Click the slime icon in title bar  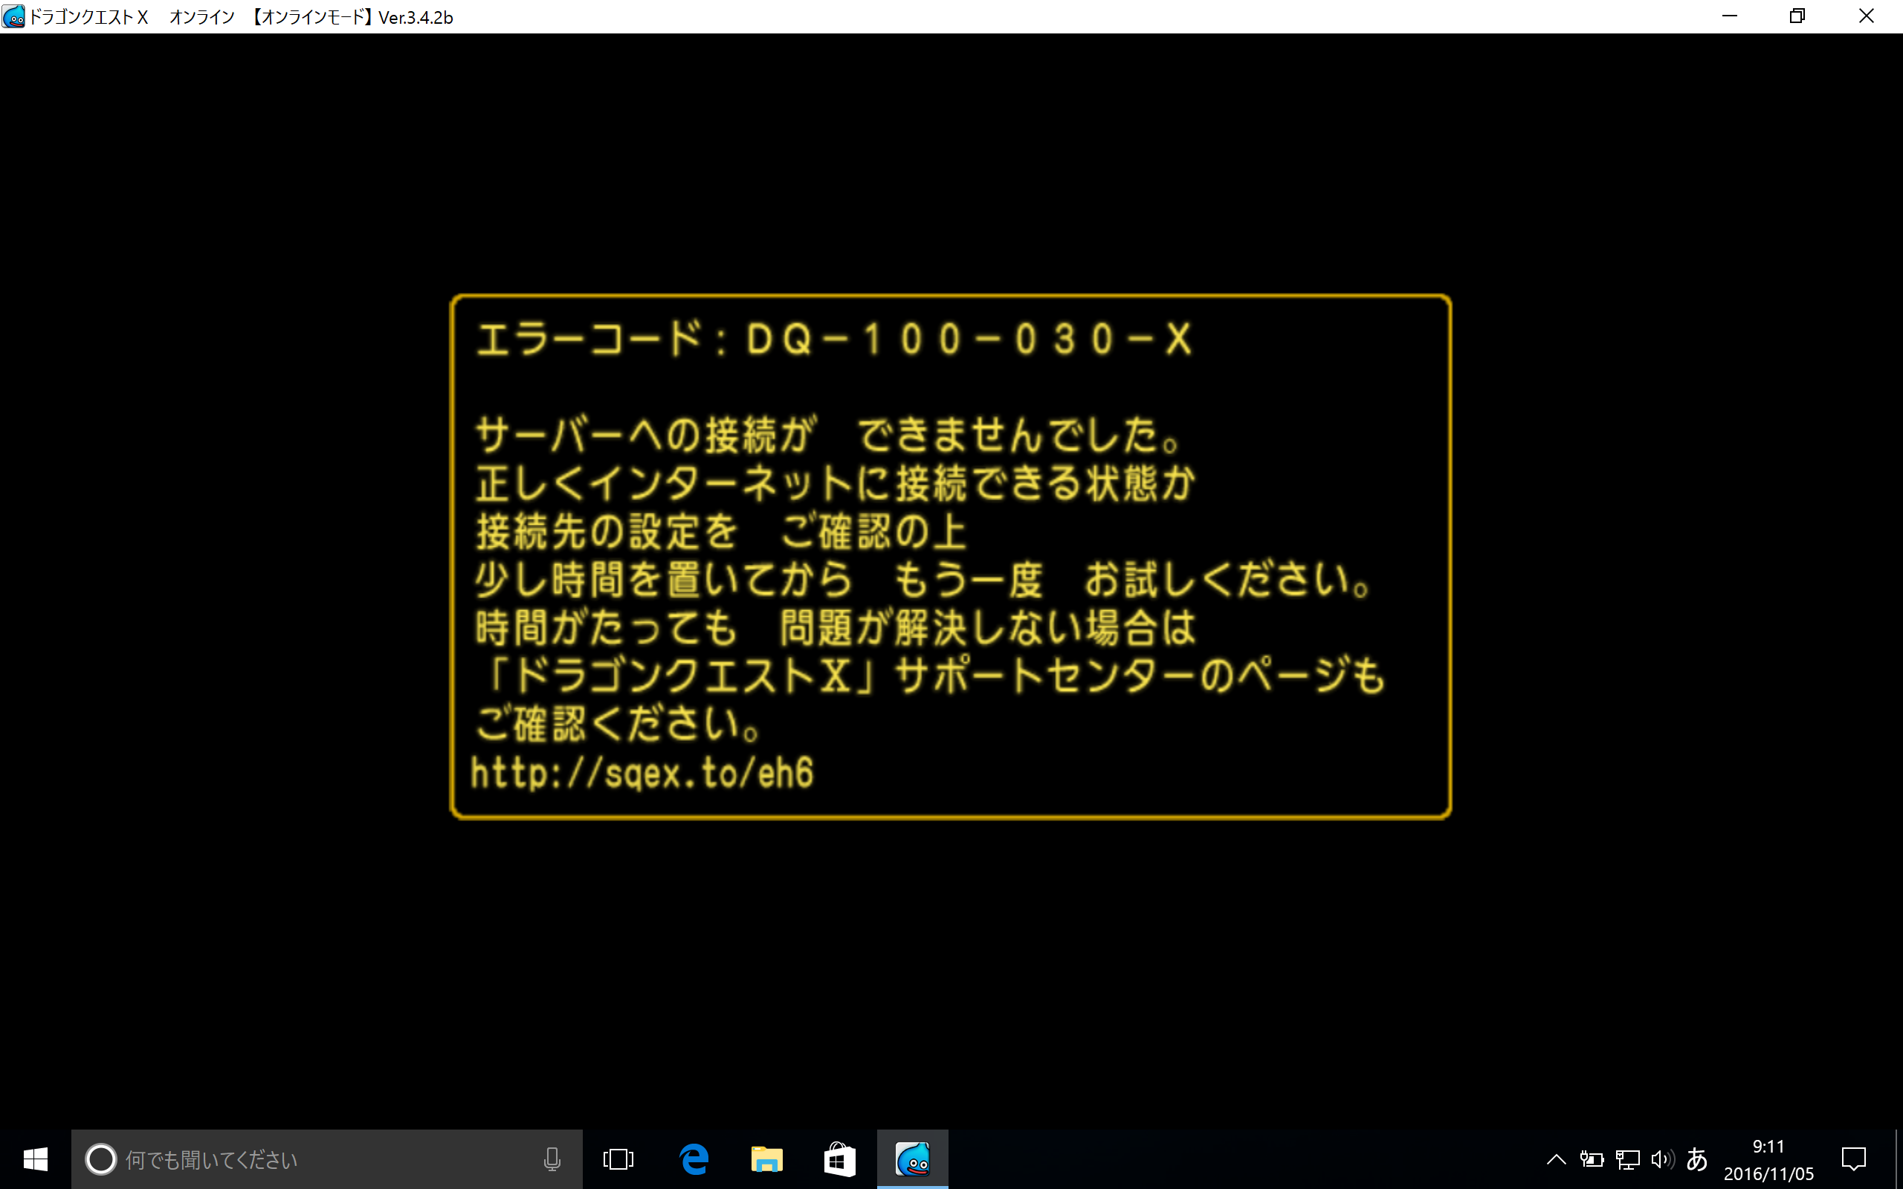[13, 16]
